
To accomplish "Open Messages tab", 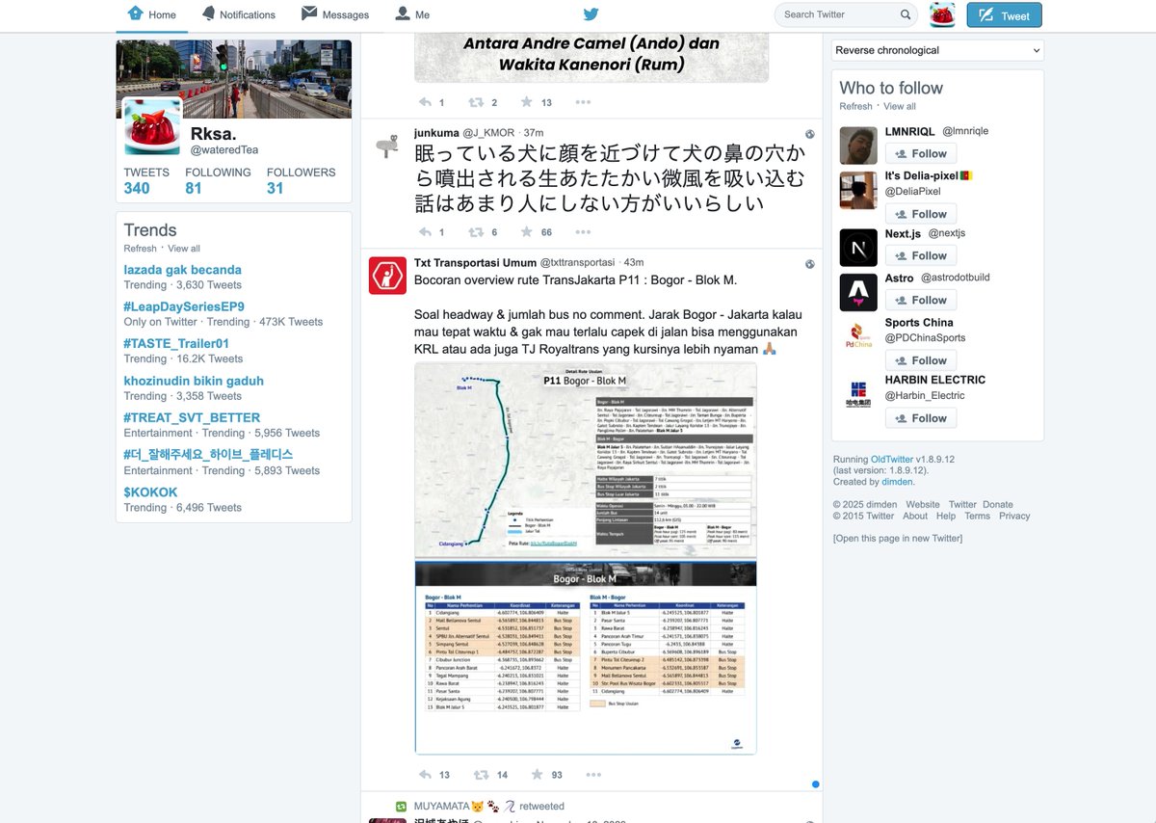I will 335,14.
